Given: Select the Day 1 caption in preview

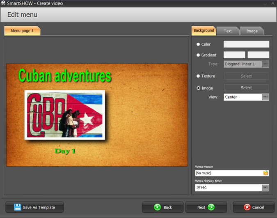Looking at the screenshot, I should 65,151.
